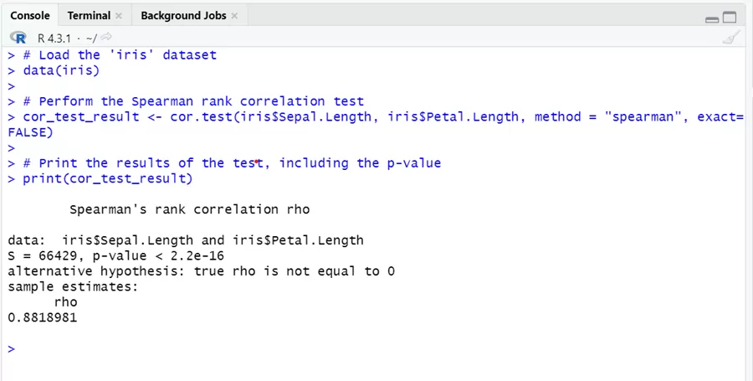Click the console's vertical scrollbar
The width and height of the screenshot is (753, 381).
tap(748, 209)
